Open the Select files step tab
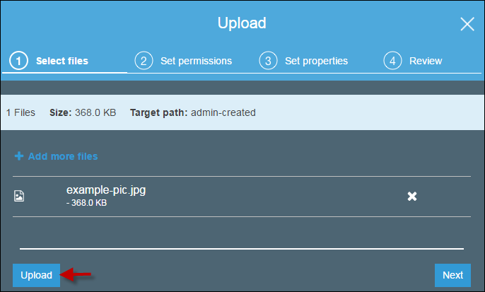 pos(64,61)
